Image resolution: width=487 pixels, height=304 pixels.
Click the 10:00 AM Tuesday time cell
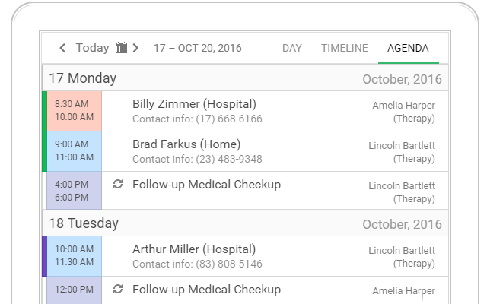(x=73, y=256)
